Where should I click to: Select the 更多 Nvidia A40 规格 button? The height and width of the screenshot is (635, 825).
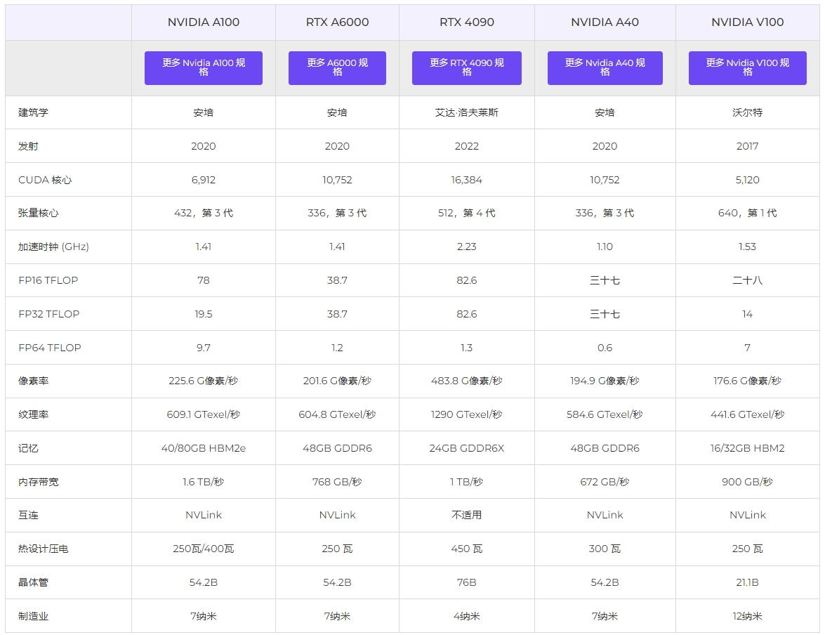pyautogui.click(x=605, y=67)
